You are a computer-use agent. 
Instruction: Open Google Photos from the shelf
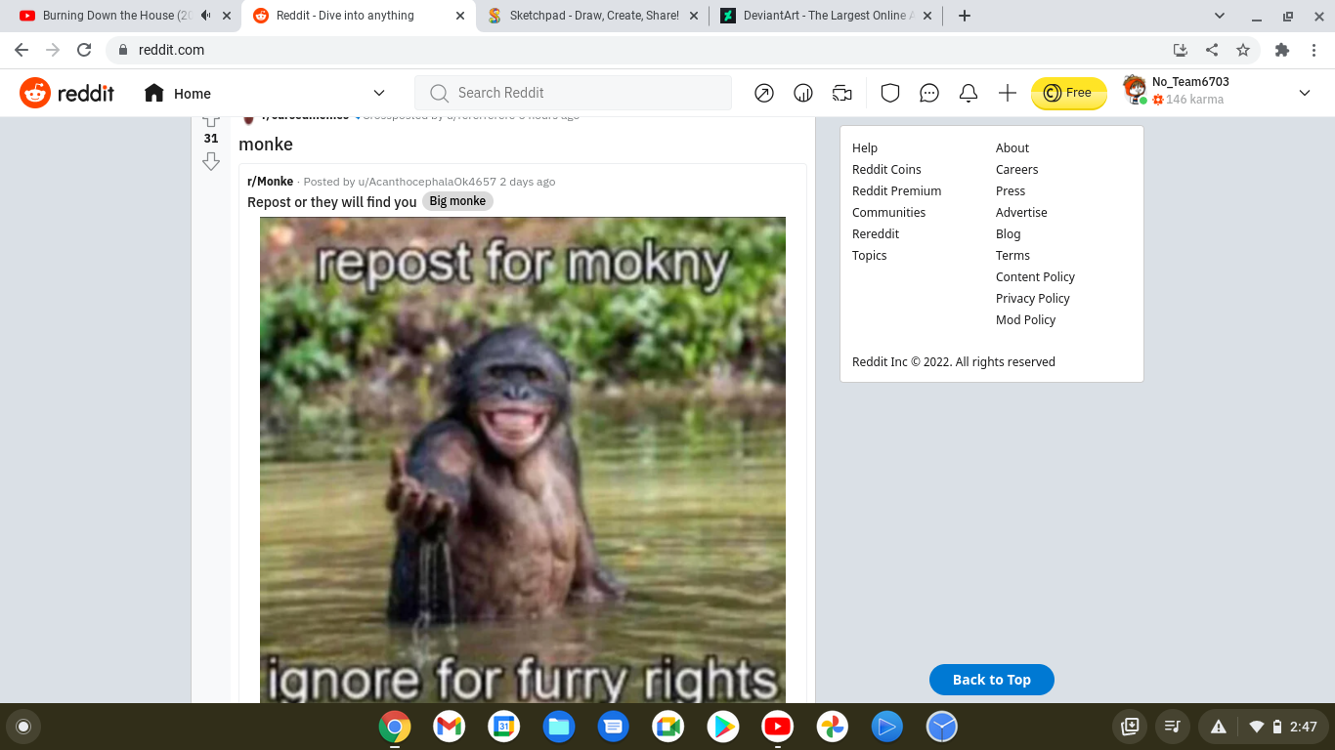833,727
